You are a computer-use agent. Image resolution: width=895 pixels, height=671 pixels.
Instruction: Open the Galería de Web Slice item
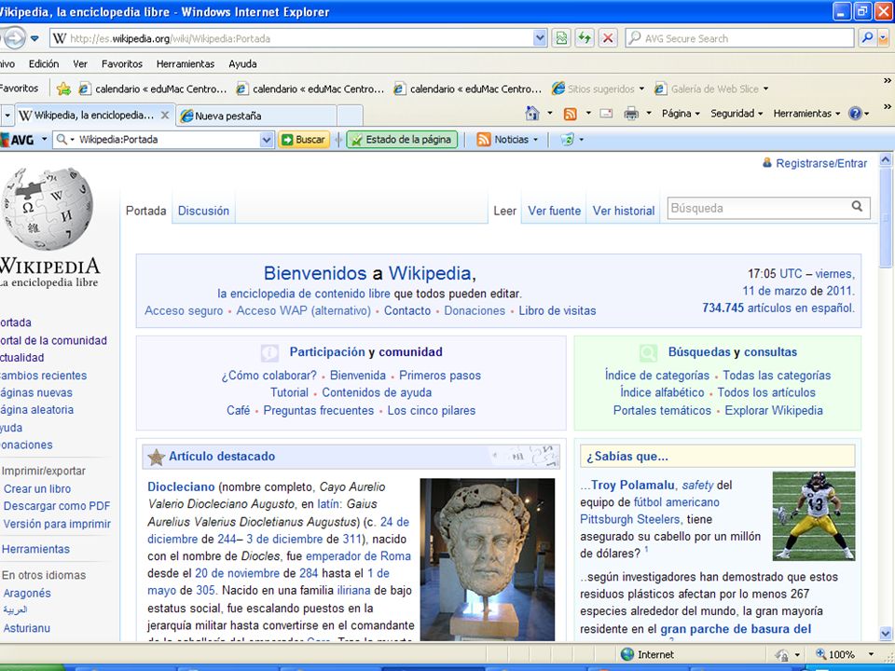tap(711, 89)
